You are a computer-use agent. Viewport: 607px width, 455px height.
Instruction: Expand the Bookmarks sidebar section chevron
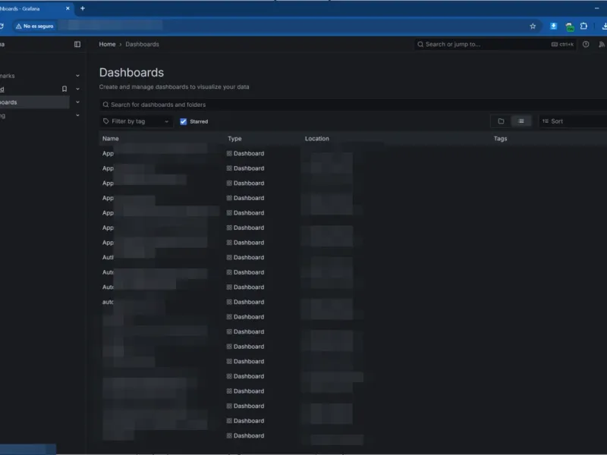78,76
